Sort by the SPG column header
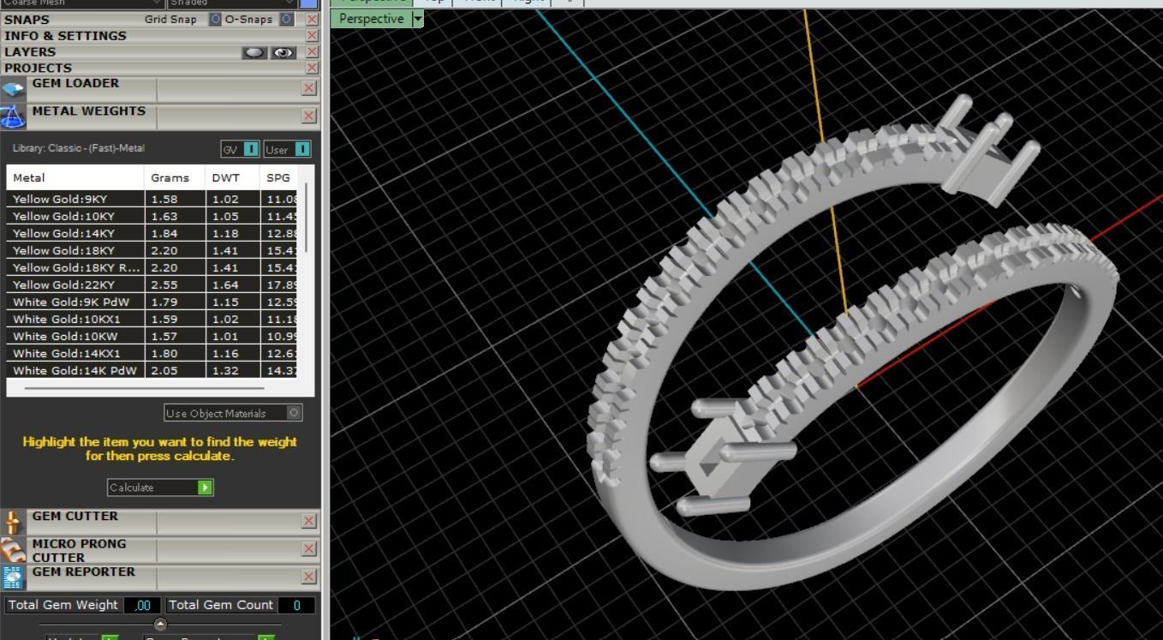 coord(279,177)
